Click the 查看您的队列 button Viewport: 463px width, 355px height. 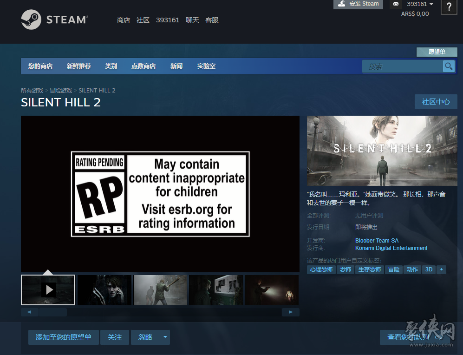point(415,337)
